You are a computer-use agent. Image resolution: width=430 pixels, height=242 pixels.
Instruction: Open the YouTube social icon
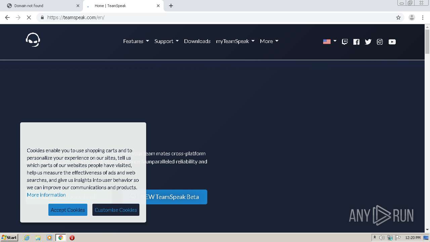coord(392,42)
